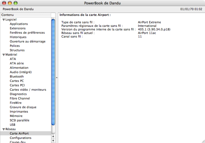
Task: Click the Réseau category label
Action: click(x=11, y=129)
